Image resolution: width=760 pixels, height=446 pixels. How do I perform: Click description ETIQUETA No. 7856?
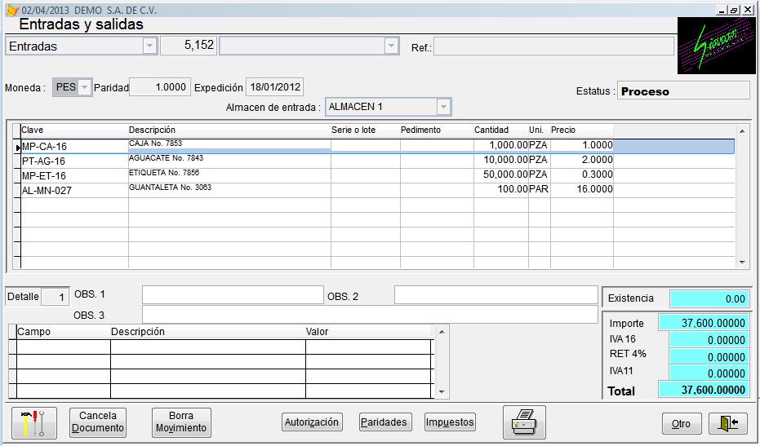point(164,172)
